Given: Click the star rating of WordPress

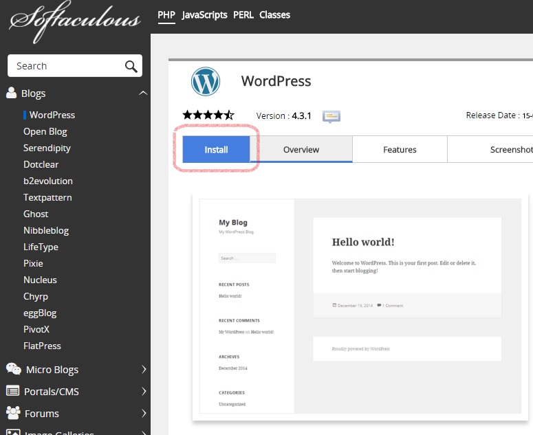Looking at the screenshot, I should pyautogui.click(x=208, y=115).
